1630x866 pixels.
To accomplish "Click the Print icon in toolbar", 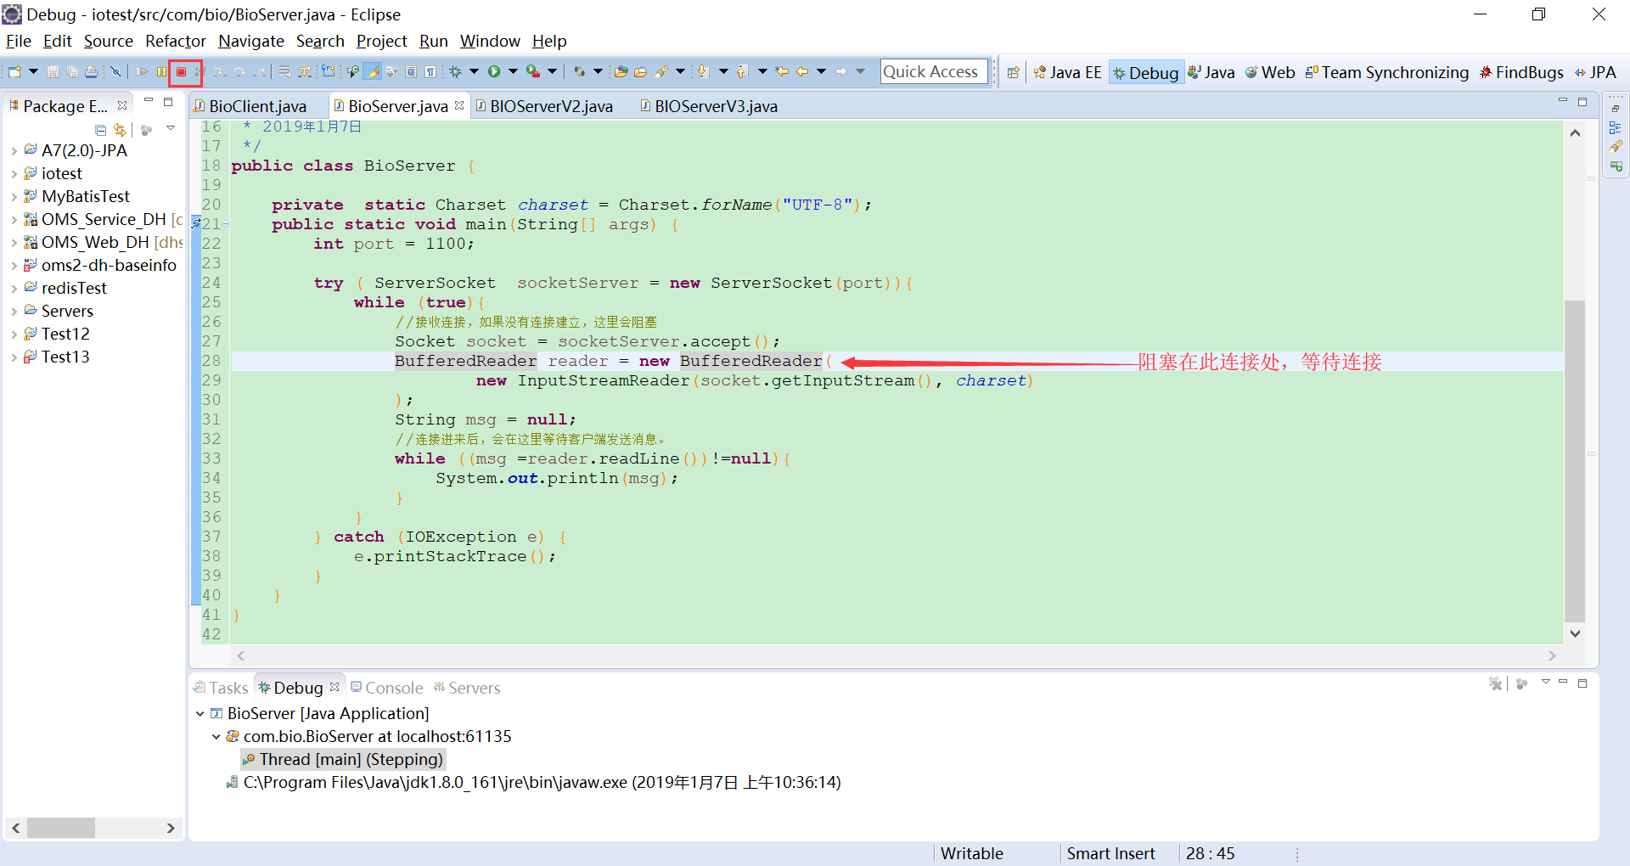I will click(91, 72).
